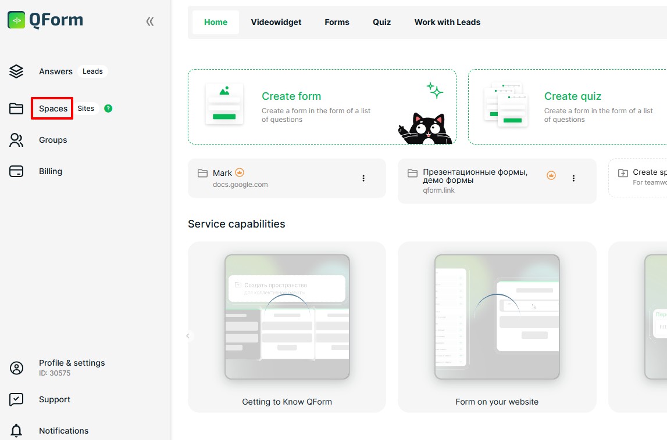Open Getting to Know QForm thumbnail

287,317
